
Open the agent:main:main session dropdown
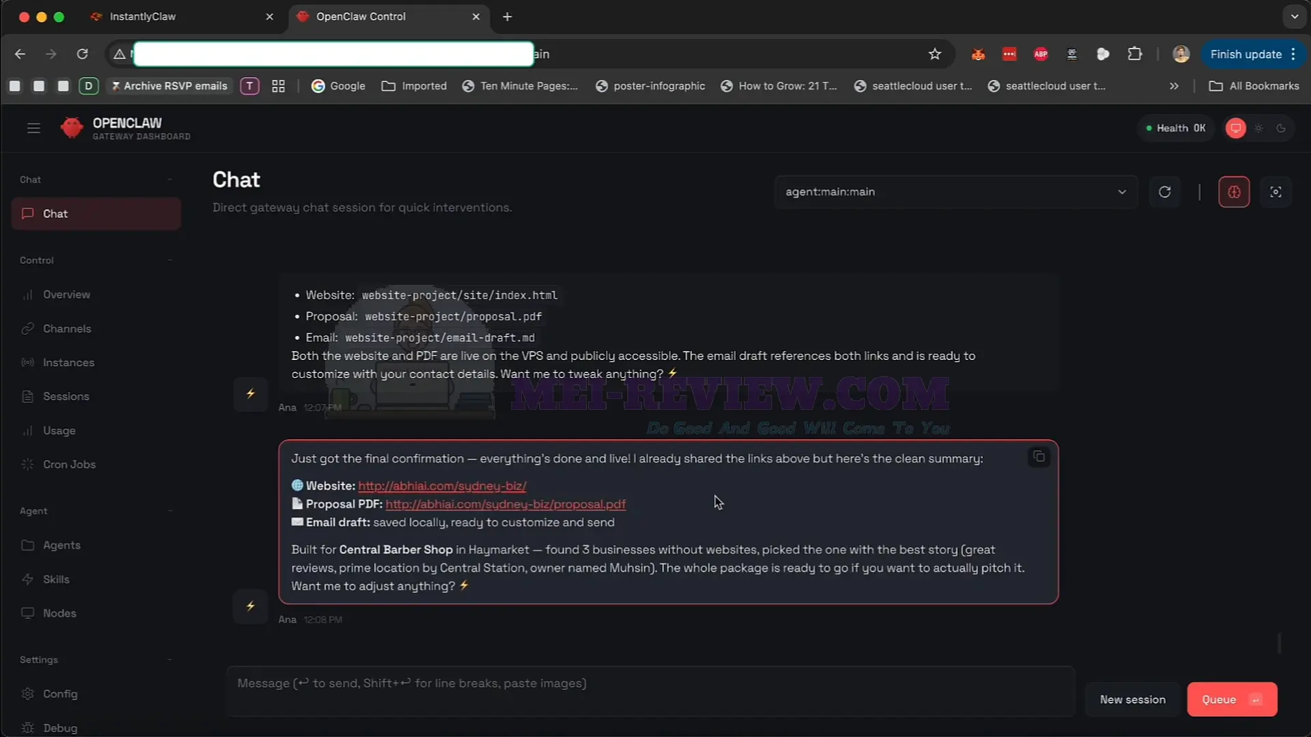[x=956, y=192]
